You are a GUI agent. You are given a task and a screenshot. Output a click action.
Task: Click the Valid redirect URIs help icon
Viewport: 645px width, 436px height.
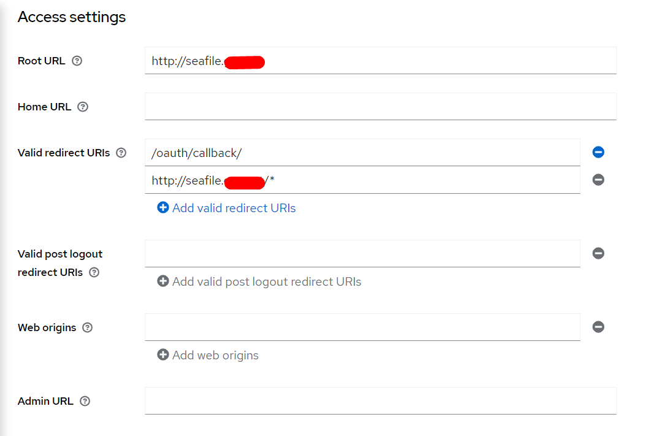pyautogui.click(x=121, y=153)
